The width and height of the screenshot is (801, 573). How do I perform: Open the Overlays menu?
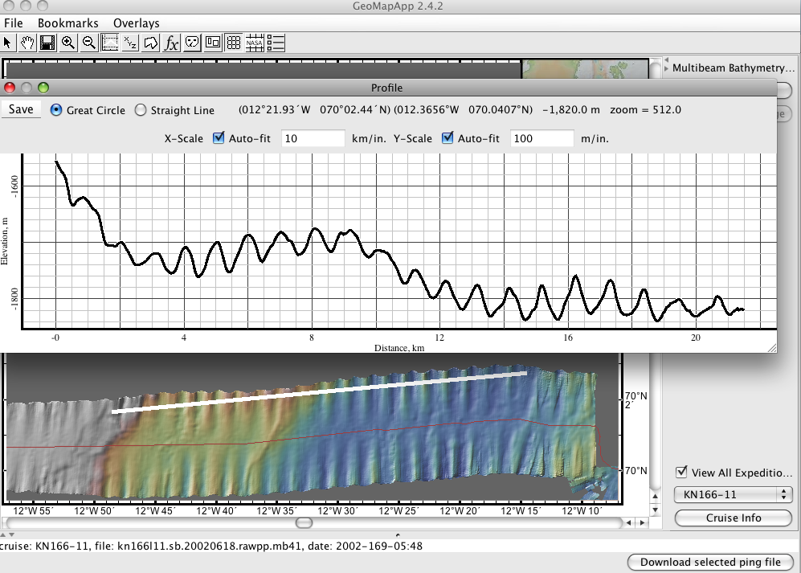[x=136, y=23]
